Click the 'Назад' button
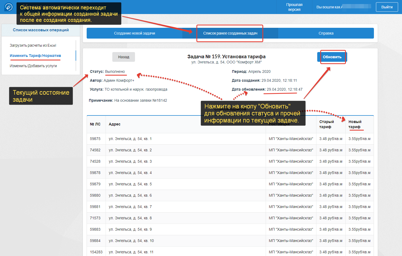This screenshot has height=256, width=402. coord(124,57)
